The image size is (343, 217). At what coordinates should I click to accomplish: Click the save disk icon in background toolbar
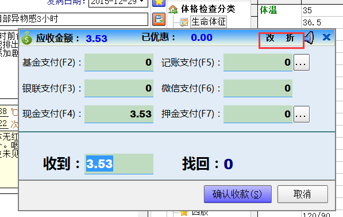159,20
